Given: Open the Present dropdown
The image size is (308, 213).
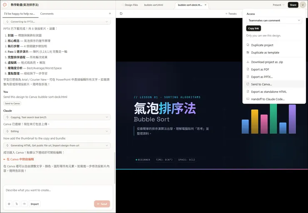Looking at the screenshot, I should click(278, 5).
